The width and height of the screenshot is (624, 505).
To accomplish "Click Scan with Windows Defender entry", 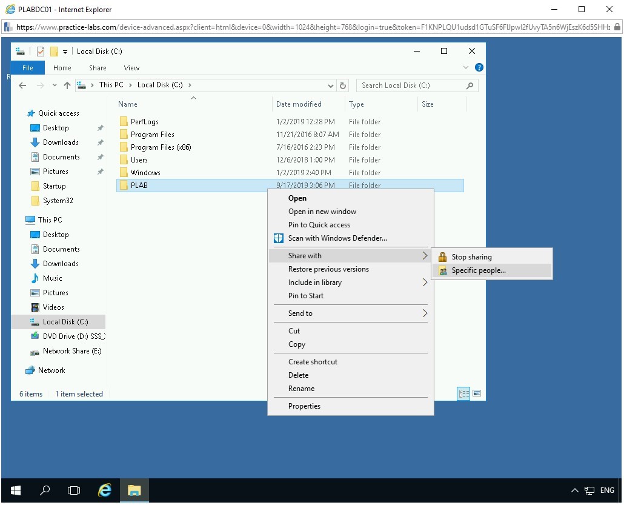I will pyautogui.click(x=337, y=238).
